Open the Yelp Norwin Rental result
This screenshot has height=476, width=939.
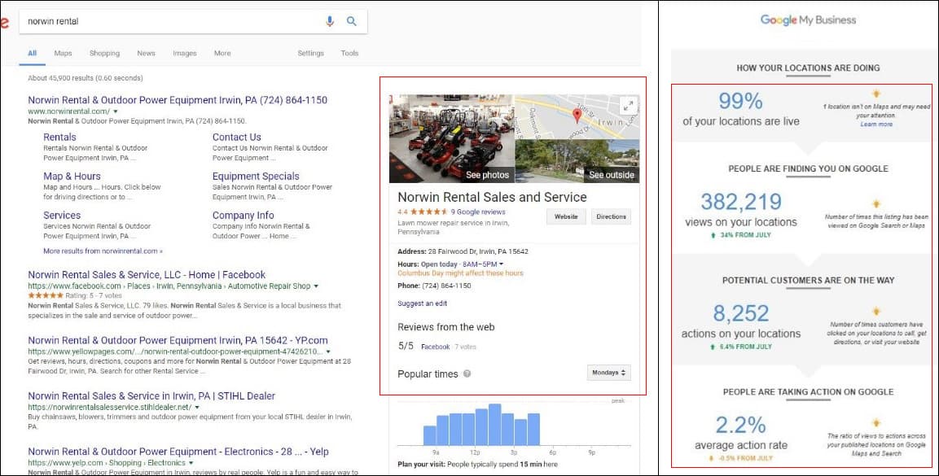(x=178, y=452)
